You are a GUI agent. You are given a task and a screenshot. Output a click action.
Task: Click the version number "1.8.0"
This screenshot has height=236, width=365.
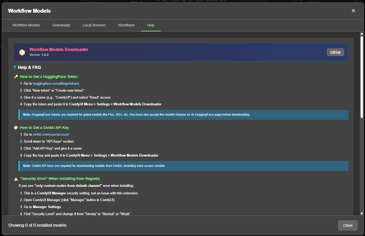tap(45, 55)
